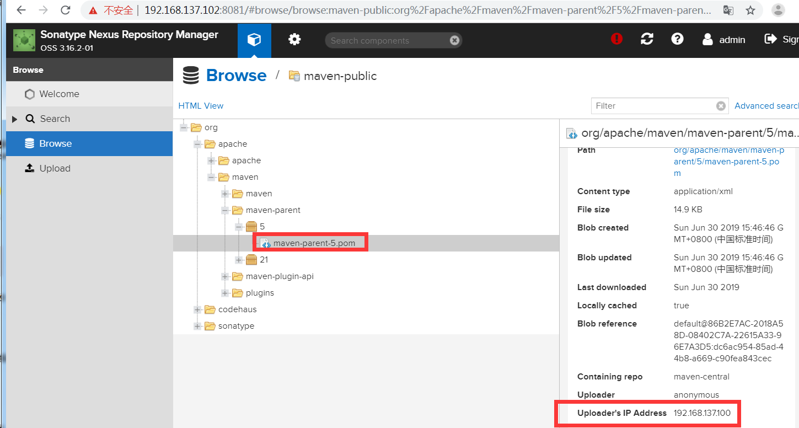Image resolution: width=799 pixels, height=428 pixels.
Task: Collapse the maven-parent folder
Action: [225, 210]
